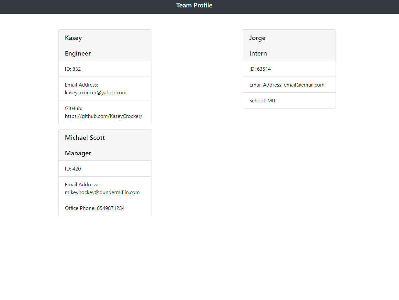399x300 pixels.
Task: Select the Intern role label under Jorge
Action: pyautogui.click(x=258, y=53)
